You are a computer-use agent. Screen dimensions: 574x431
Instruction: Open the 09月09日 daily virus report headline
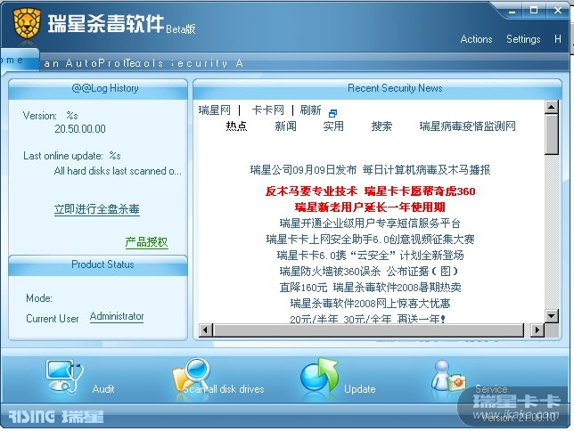[x=370, y=170]
